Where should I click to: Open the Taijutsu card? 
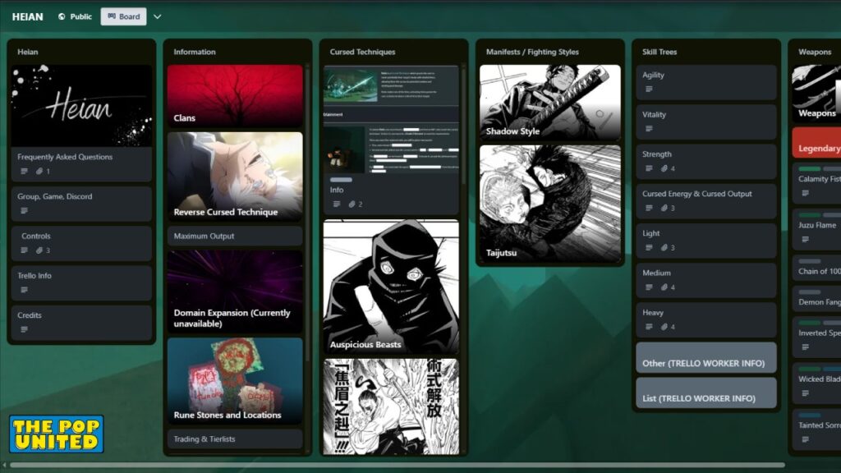(549, 204)
